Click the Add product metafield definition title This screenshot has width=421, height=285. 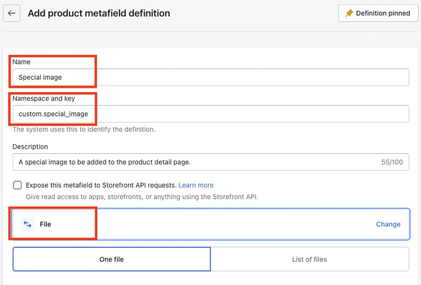click(99, 13)
